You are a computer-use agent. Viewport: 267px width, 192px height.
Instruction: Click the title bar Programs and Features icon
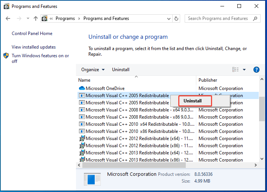(x=6, y=6)
